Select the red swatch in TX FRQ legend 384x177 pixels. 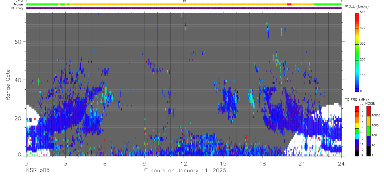pyautogui.click(x=357, y=109)
